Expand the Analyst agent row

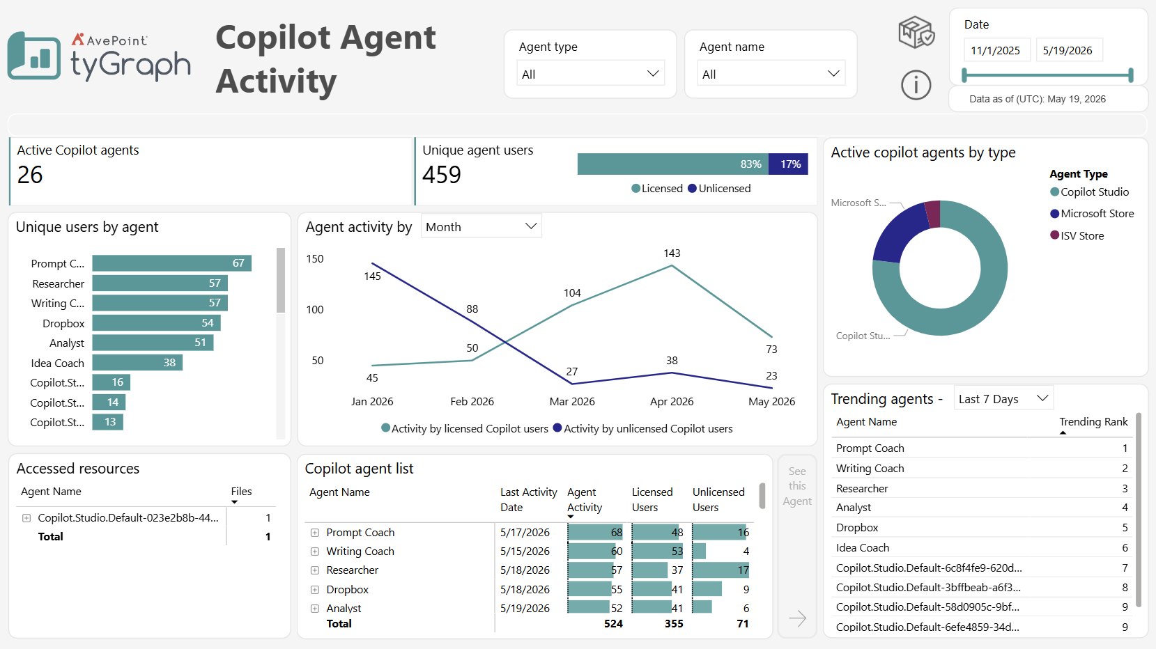(x=314, y=609)
